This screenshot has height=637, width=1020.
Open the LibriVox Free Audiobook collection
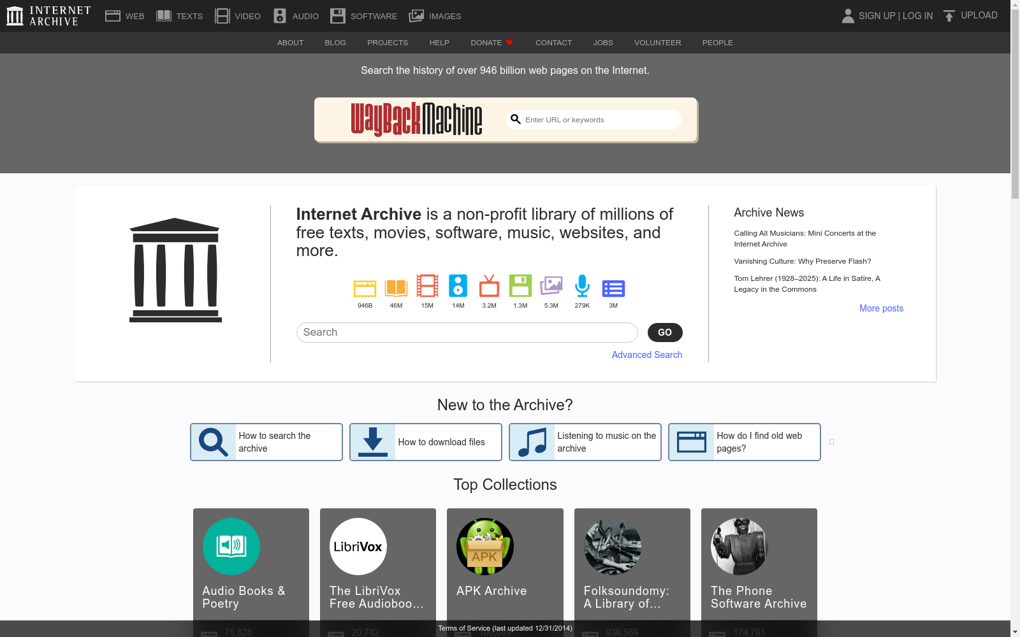(x=378, y=573)
